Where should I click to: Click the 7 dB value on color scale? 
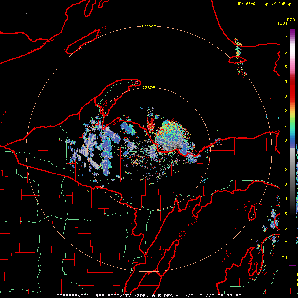(286, 37)
